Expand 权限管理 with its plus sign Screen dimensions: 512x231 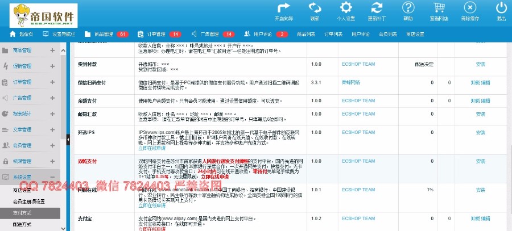pos(52,161)
